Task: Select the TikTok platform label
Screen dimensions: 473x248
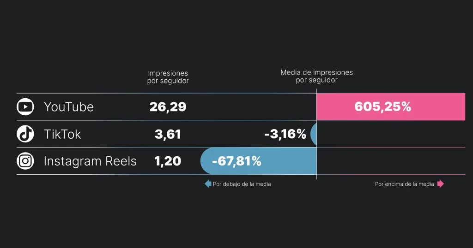Action: coord(62,134)
